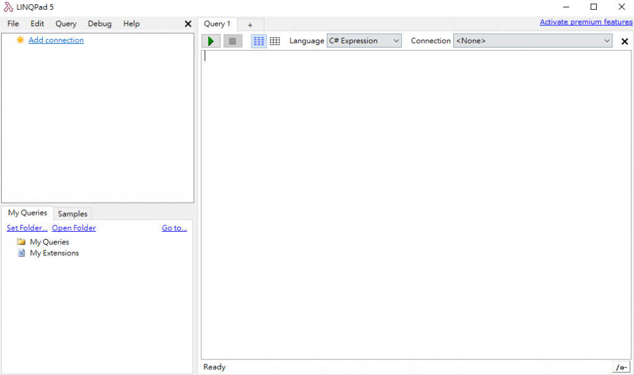Click Open Folder link
Image resolution: width=634 pixels, height=375 pixels.
click(74, 228)
